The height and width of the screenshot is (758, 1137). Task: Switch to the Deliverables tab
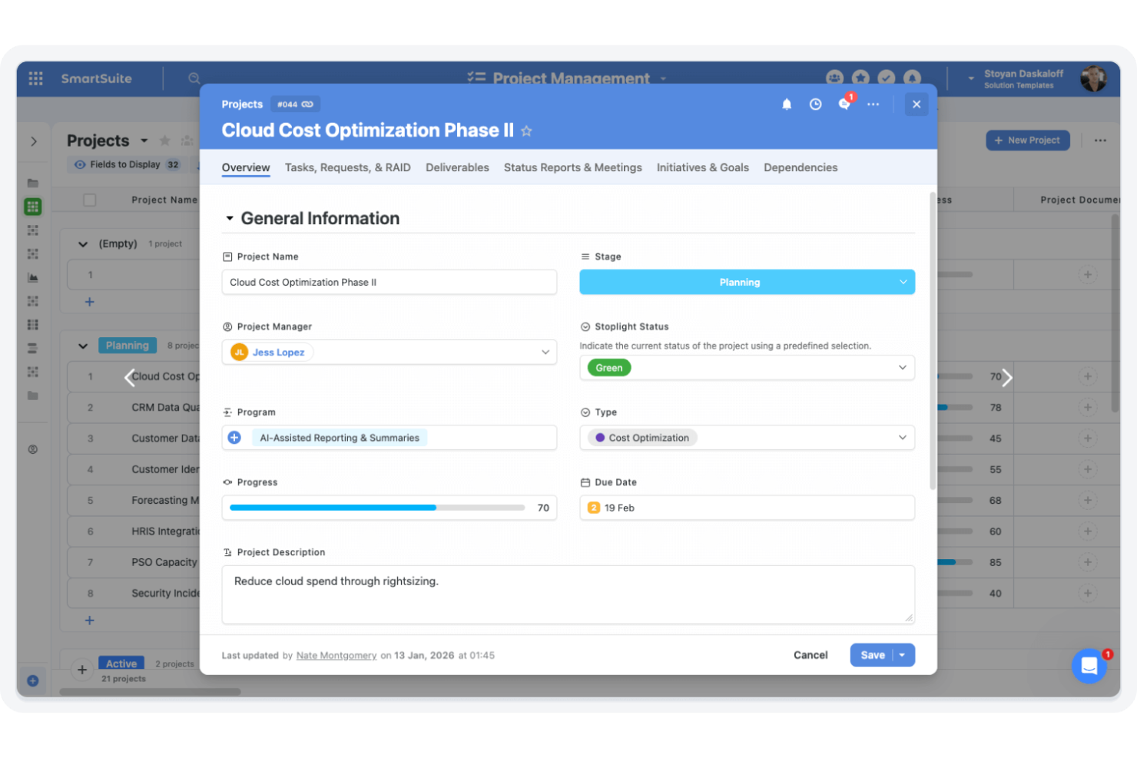[457, 167]
